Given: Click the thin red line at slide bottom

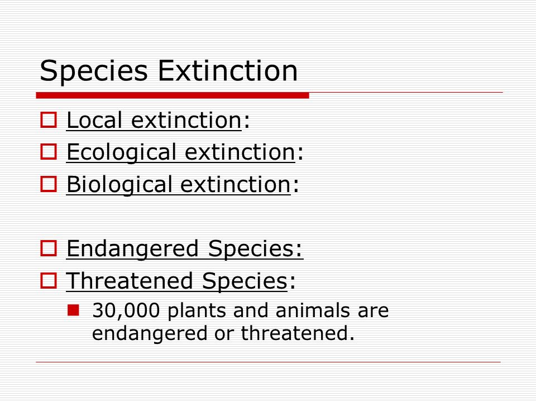Looking at the screenshot, I should (269, 362).
